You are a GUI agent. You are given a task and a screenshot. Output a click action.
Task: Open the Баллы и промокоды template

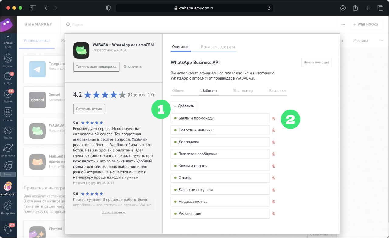[x=220, y=118]
